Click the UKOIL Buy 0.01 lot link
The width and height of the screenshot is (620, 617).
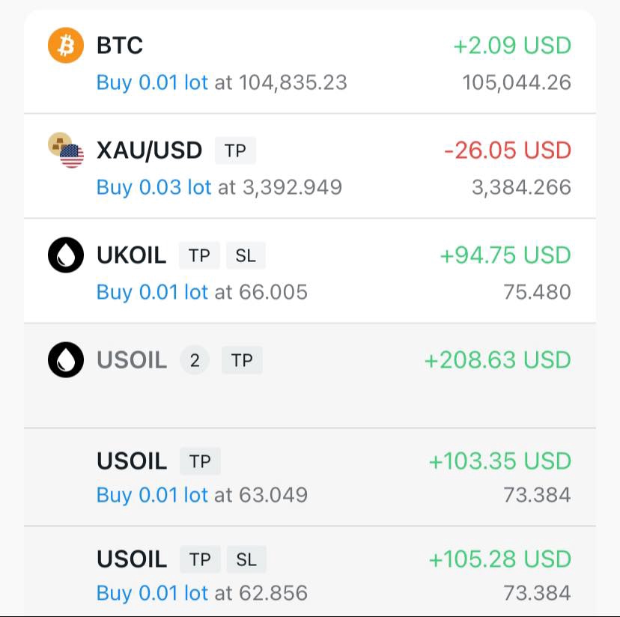point(152,291)
